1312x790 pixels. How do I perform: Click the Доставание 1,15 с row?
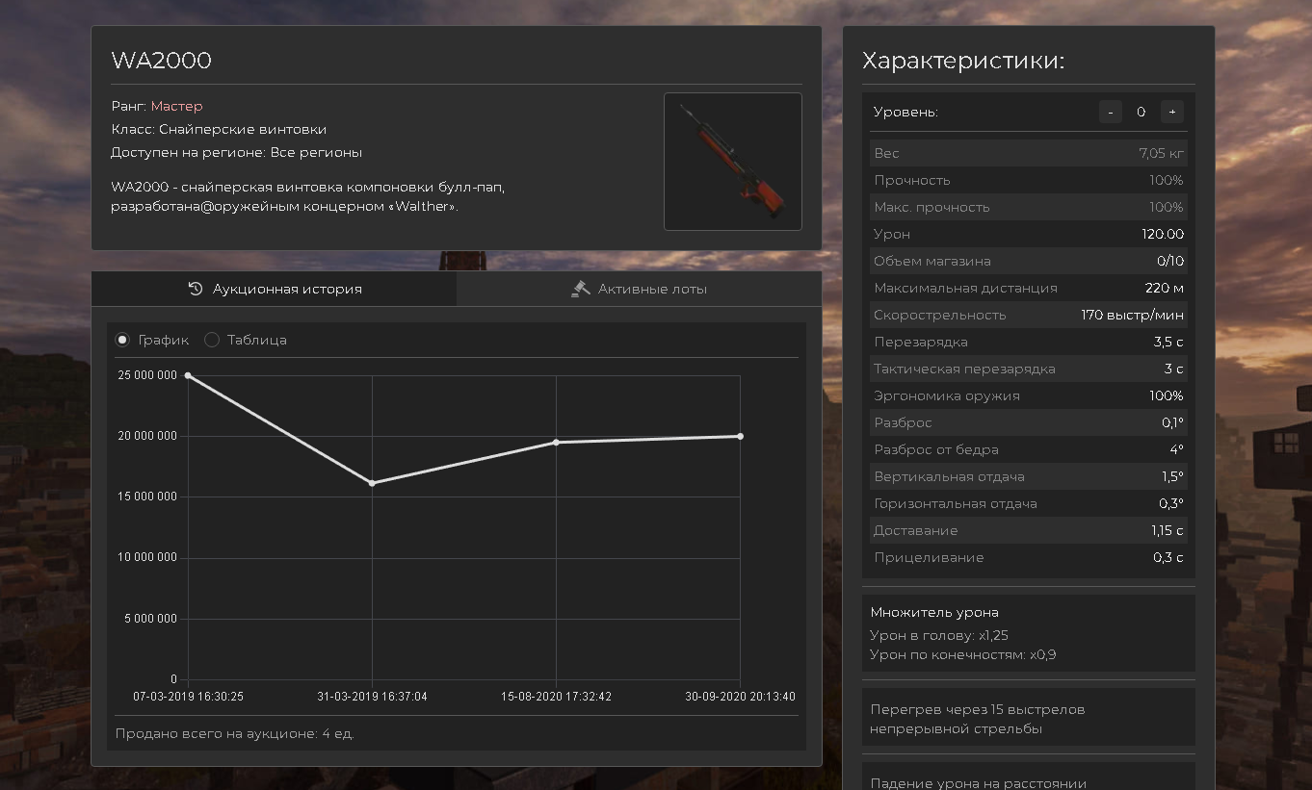tap(1029, 530)
